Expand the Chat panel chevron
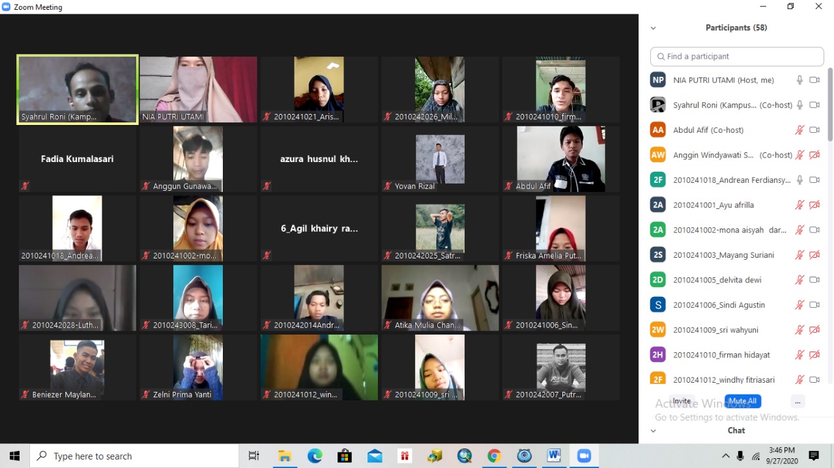This screenshot has height=468, width=834. 653,430
